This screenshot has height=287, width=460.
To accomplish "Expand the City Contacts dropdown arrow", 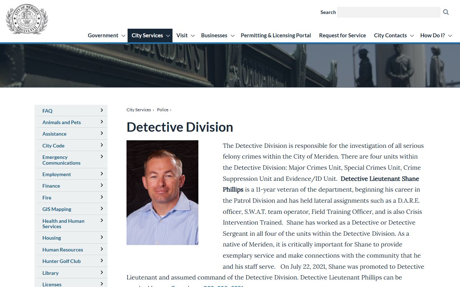I will pos(412,36).
